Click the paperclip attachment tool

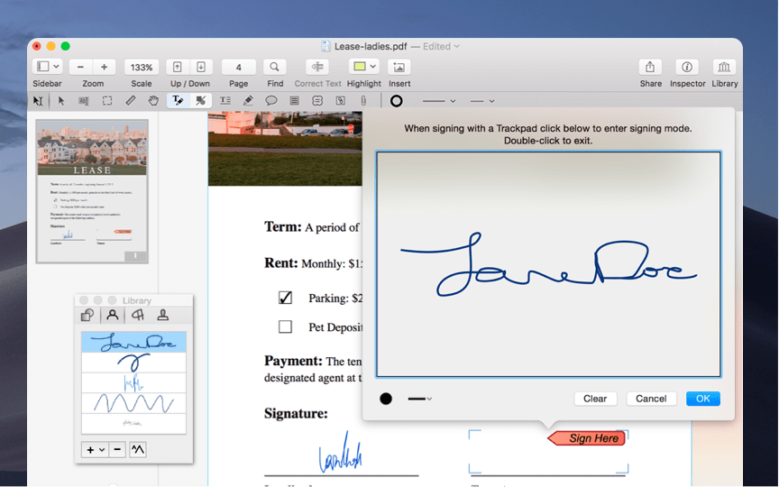coord(363,100)
